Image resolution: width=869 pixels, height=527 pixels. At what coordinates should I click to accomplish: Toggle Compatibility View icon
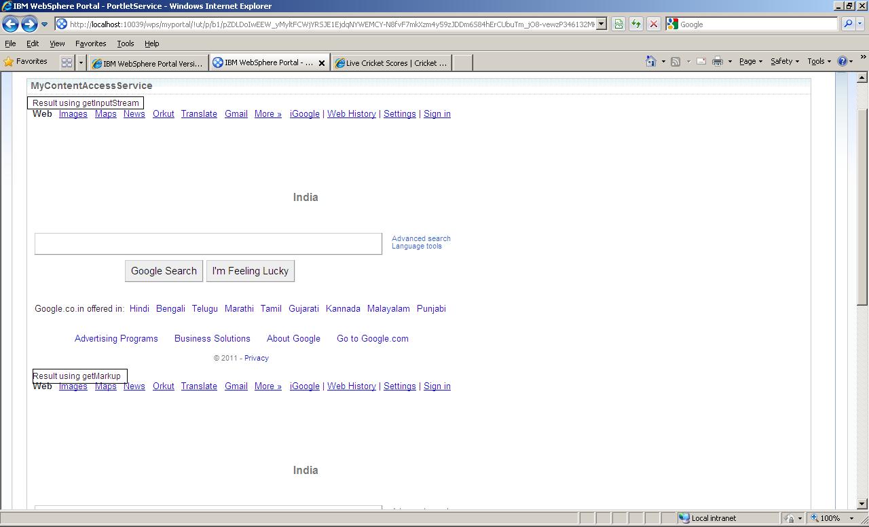618,24
